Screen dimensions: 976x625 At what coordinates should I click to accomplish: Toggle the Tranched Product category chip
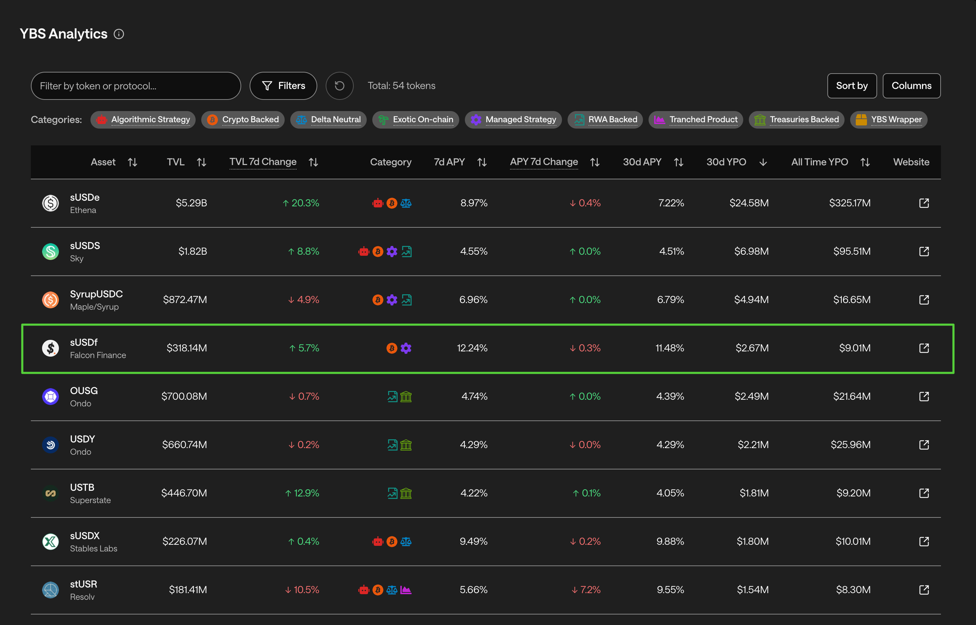pyautogui.click(x=696, y=119)
